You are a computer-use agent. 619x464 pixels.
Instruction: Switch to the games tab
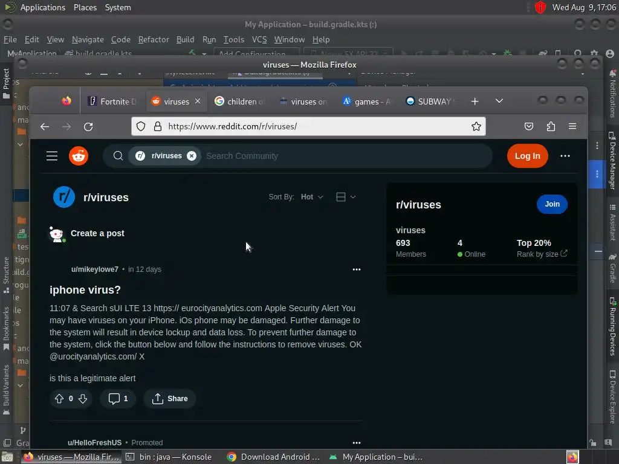(367, 101)
